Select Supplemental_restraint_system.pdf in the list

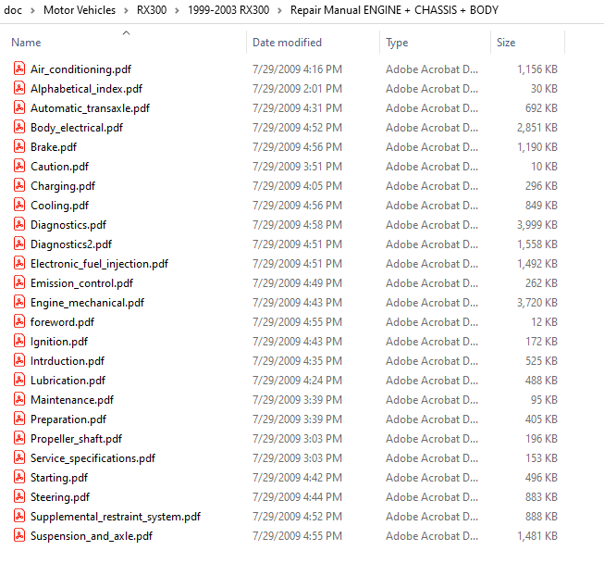click(x=115, y=517)
